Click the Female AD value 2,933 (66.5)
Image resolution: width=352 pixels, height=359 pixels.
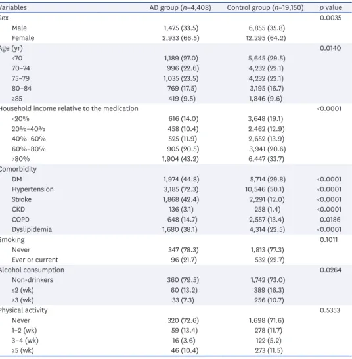tap(181, 38)
